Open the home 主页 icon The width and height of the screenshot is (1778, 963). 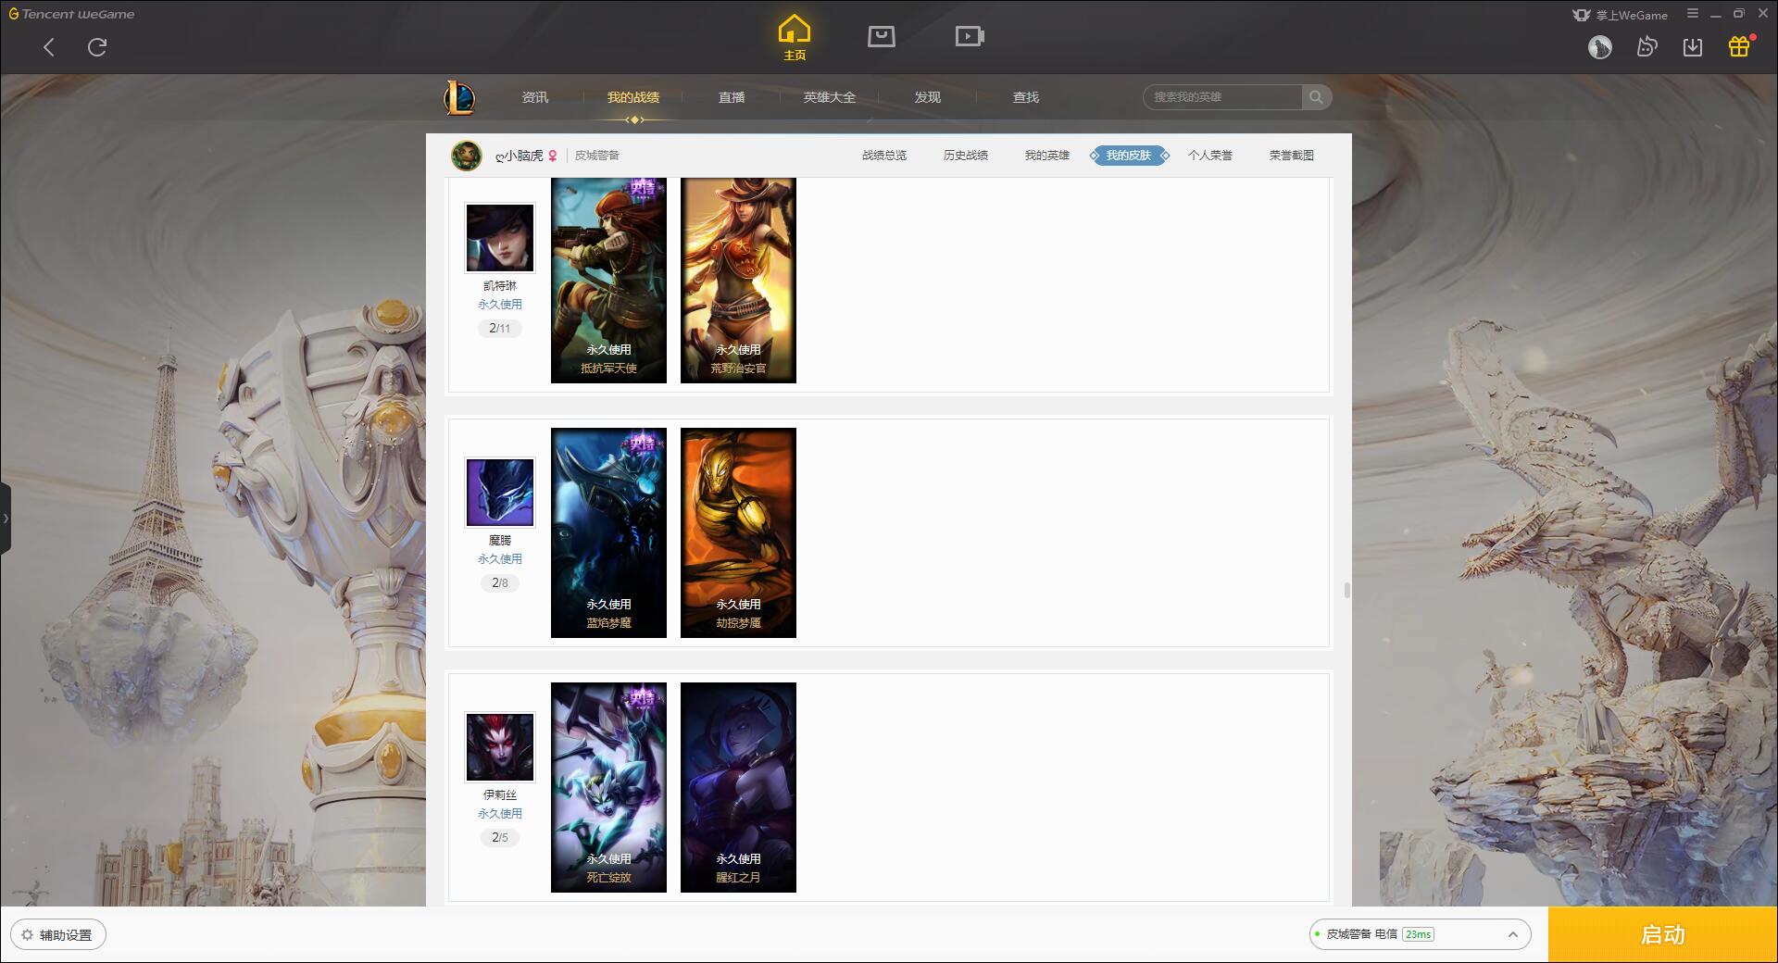pos(795,37)
